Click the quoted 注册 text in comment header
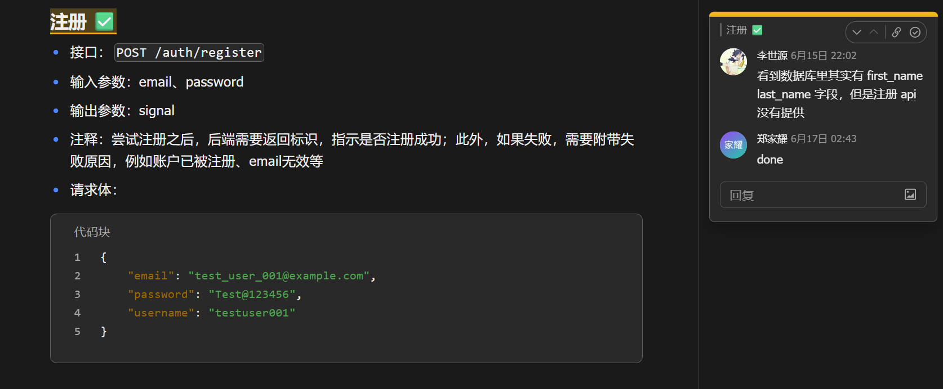The width and height of the screenshot is (943, 389). click(x=736, y=30)
